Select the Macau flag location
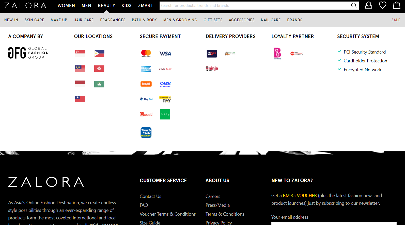 click(99, 84)
